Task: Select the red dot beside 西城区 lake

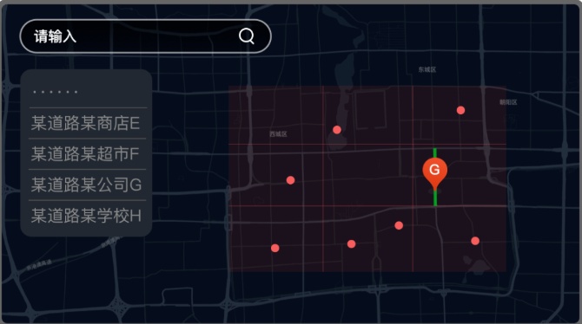Action: [337, 130]
